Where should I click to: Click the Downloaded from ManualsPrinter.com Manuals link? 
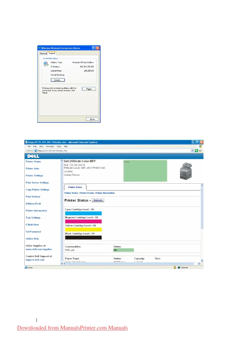[73, 328]
